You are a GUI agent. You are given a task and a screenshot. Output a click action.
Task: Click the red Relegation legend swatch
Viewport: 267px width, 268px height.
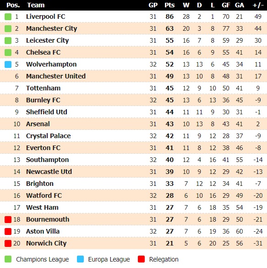(x=141, y=259)
